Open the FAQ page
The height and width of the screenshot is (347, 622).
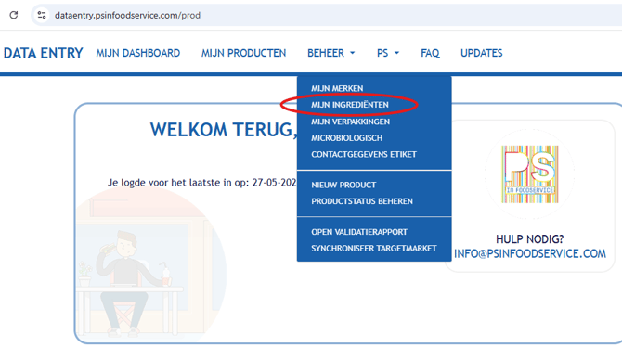coord(430,53)
